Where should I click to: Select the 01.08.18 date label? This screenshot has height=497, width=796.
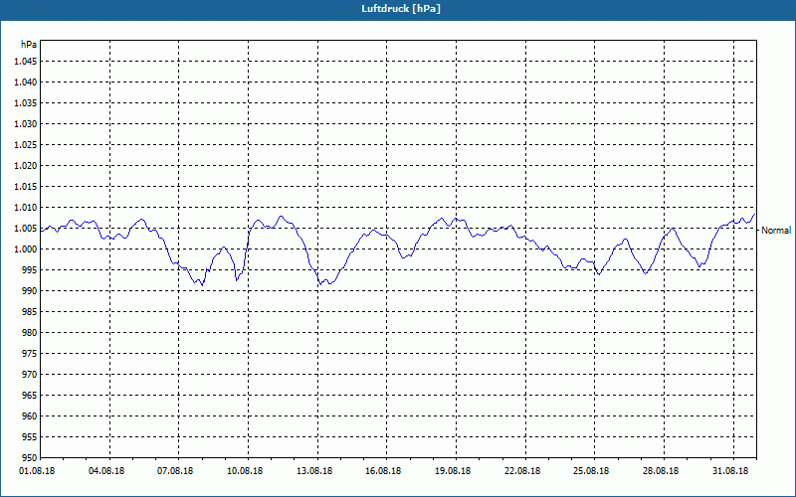tap(37, 471)
